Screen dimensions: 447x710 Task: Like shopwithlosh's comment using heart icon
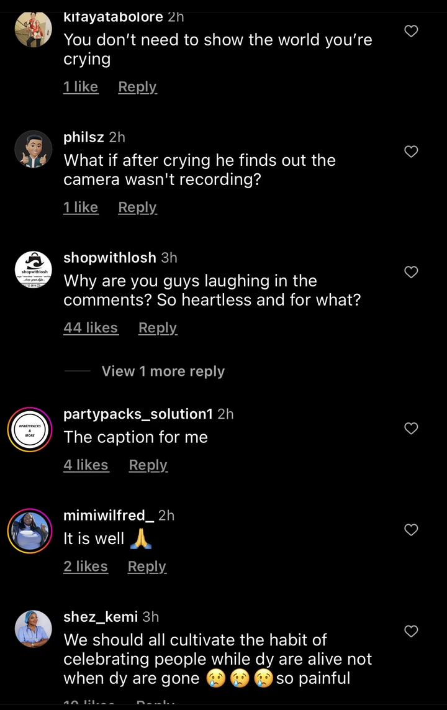411,272
